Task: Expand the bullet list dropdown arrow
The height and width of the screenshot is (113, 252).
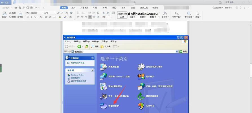Action: (x=80, y=13)
